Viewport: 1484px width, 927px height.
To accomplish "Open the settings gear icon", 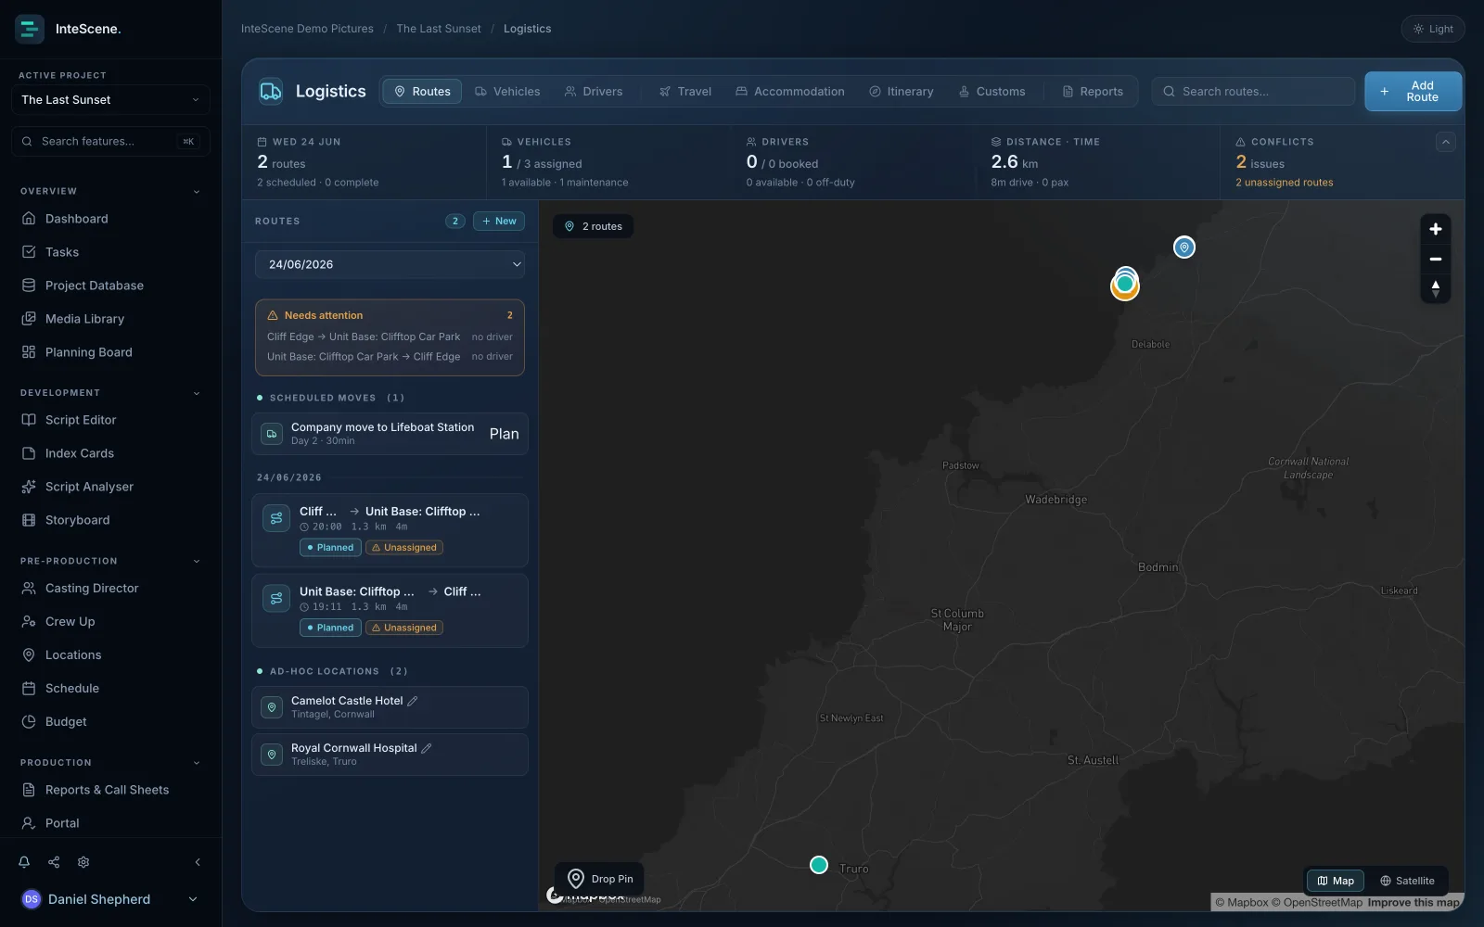I will (x=83, y=862).
